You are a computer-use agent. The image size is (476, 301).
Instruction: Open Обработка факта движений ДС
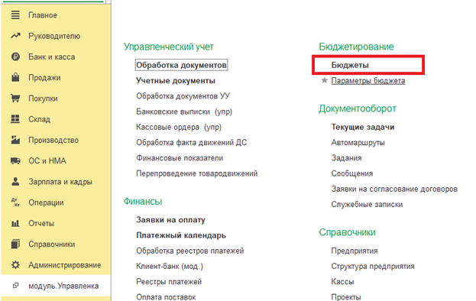[x=191, y=142]
